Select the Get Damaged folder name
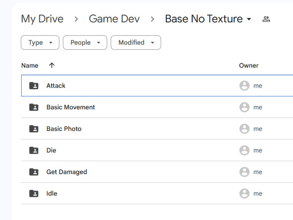 [67, 172]
